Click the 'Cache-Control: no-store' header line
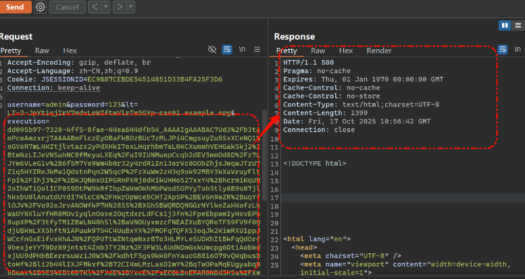 332,96
